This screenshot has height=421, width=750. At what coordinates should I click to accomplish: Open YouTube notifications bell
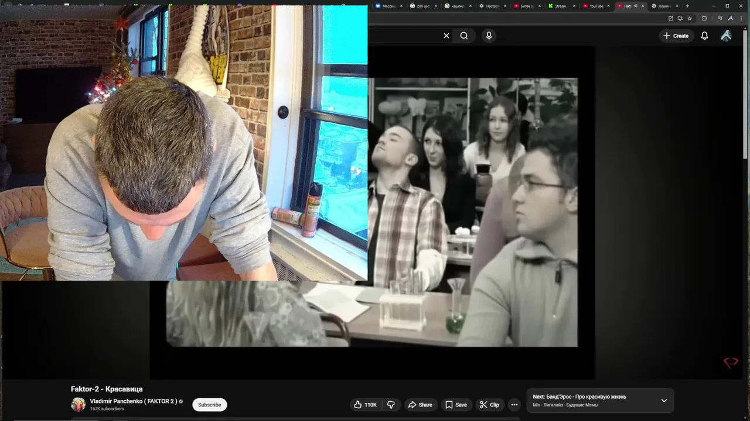tap(704, 36)
